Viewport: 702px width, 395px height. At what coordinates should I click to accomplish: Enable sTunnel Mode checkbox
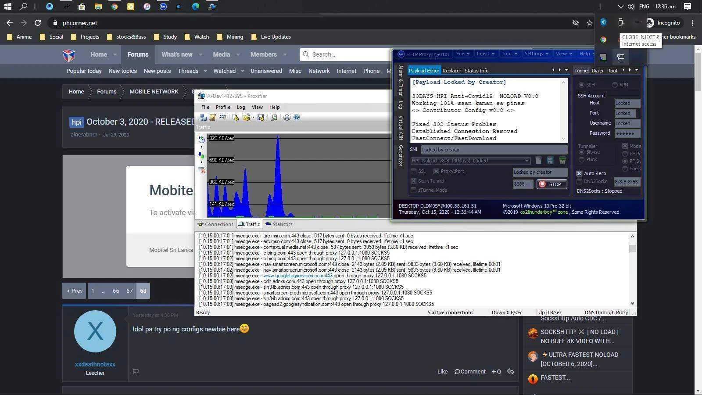[x=413, y=190]
